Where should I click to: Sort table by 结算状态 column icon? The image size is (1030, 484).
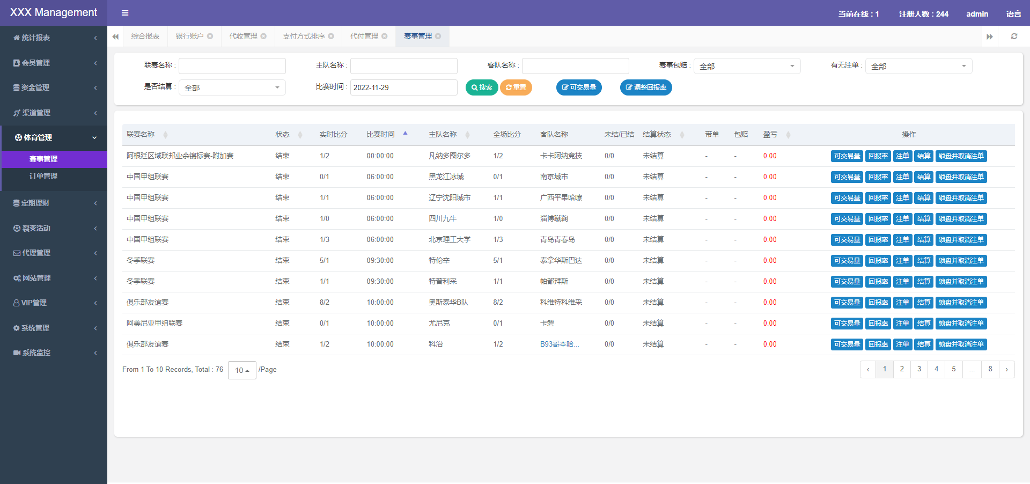click(x=682, y=135)
